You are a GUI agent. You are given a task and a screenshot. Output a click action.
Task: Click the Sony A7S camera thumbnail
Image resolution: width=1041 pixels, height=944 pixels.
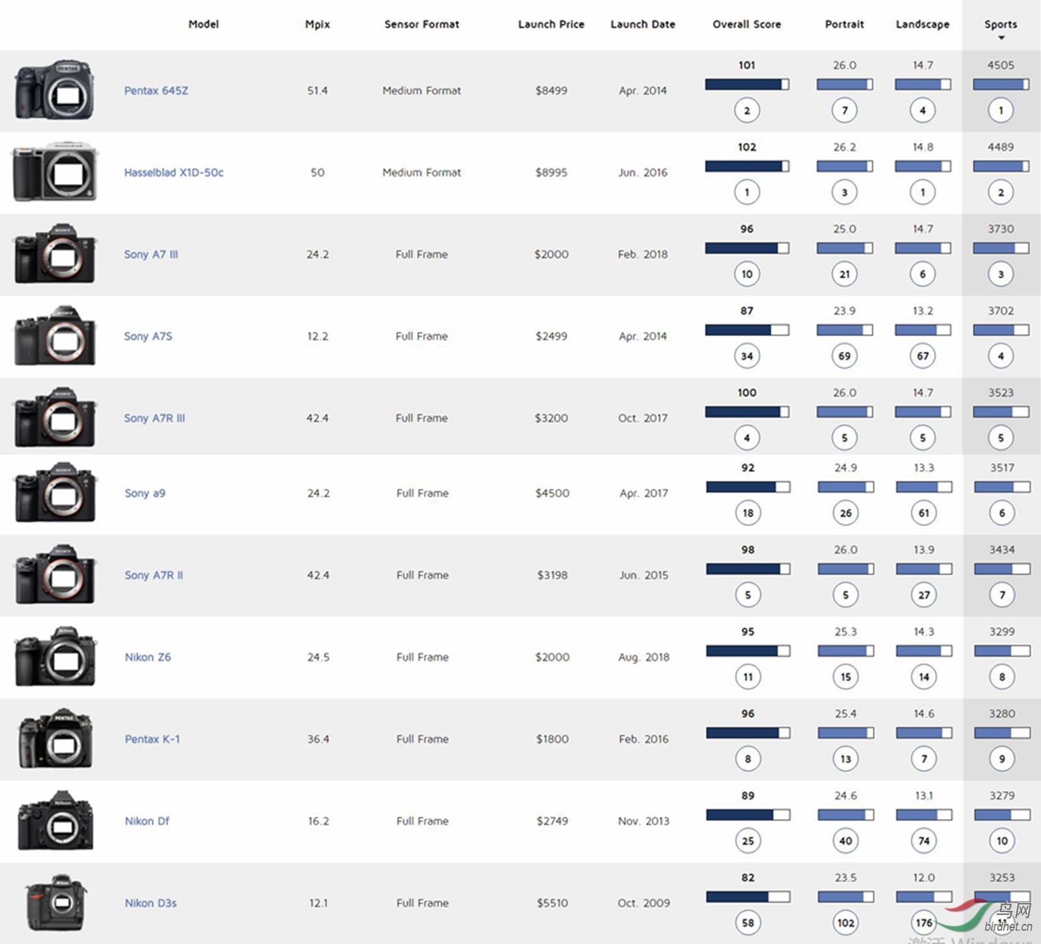[55, 336]
